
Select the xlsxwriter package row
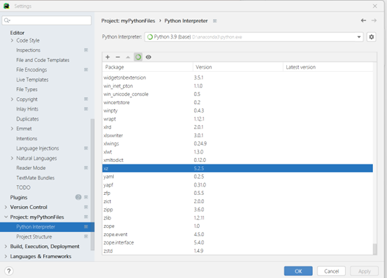pyautogui.click(x=238, y=136)
